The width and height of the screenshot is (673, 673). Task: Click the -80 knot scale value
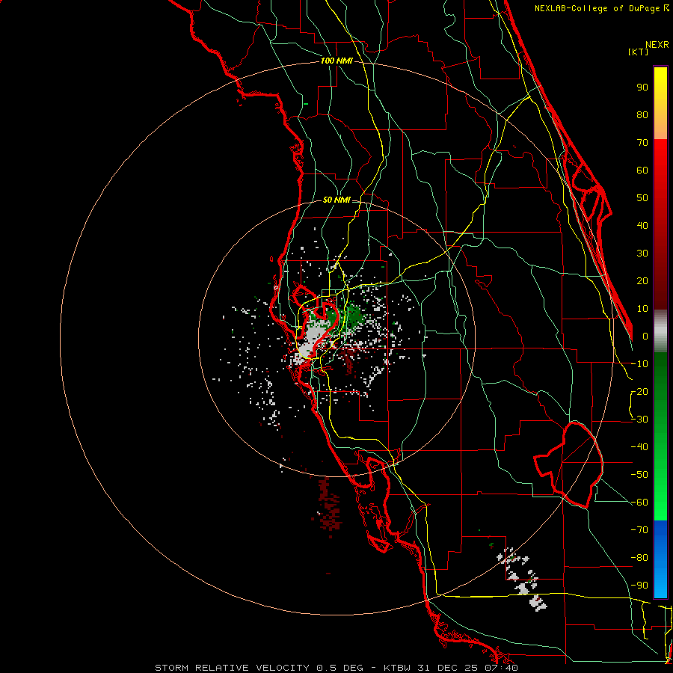639,558
